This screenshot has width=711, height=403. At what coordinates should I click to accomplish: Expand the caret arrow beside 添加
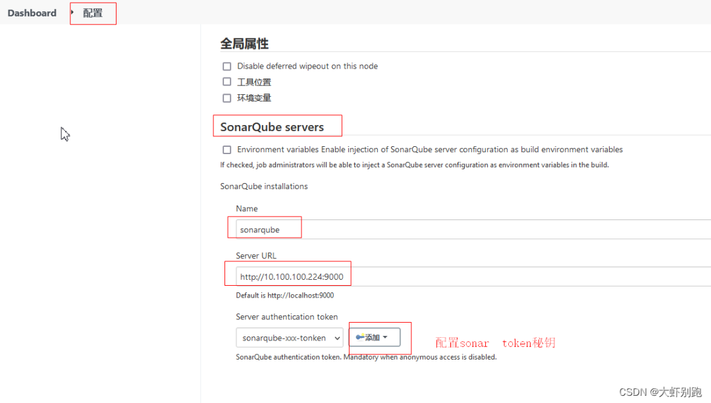pos(385,337)
